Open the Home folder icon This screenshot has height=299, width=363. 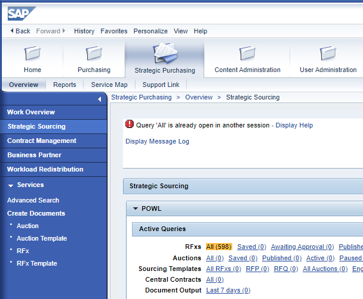(x=33, y=53)
